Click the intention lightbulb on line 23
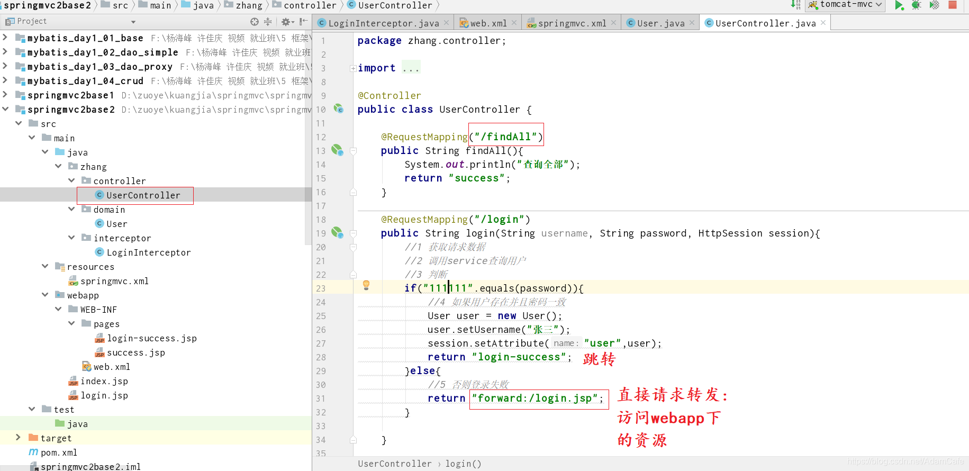The height and width of the screenshot is (471, 969). (366, 286)
